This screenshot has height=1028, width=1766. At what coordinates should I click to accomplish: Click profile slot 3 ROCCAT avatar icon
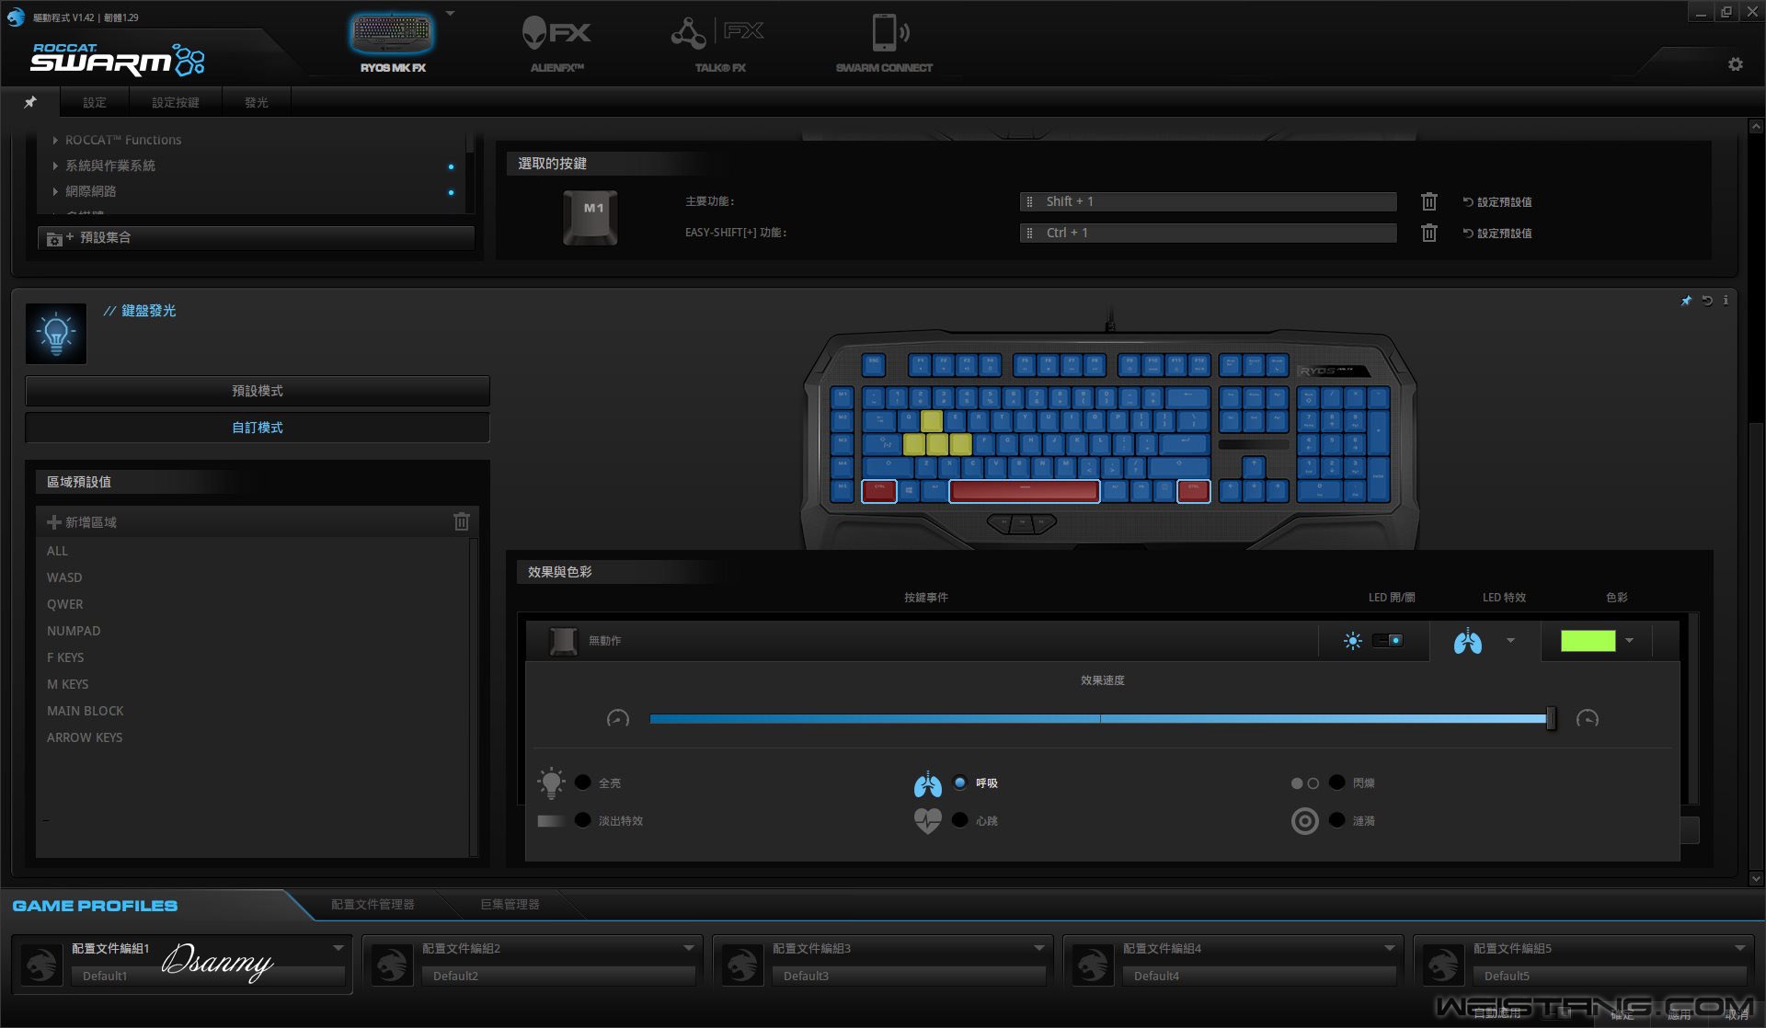click(x=741, y=965)
